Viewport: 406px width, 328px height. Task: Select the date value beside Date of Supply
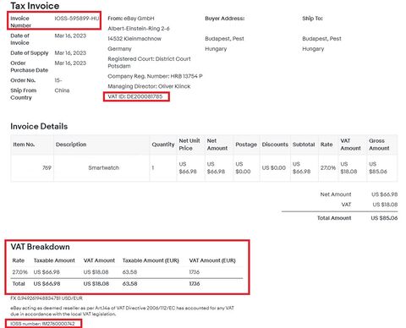point(70,53)
